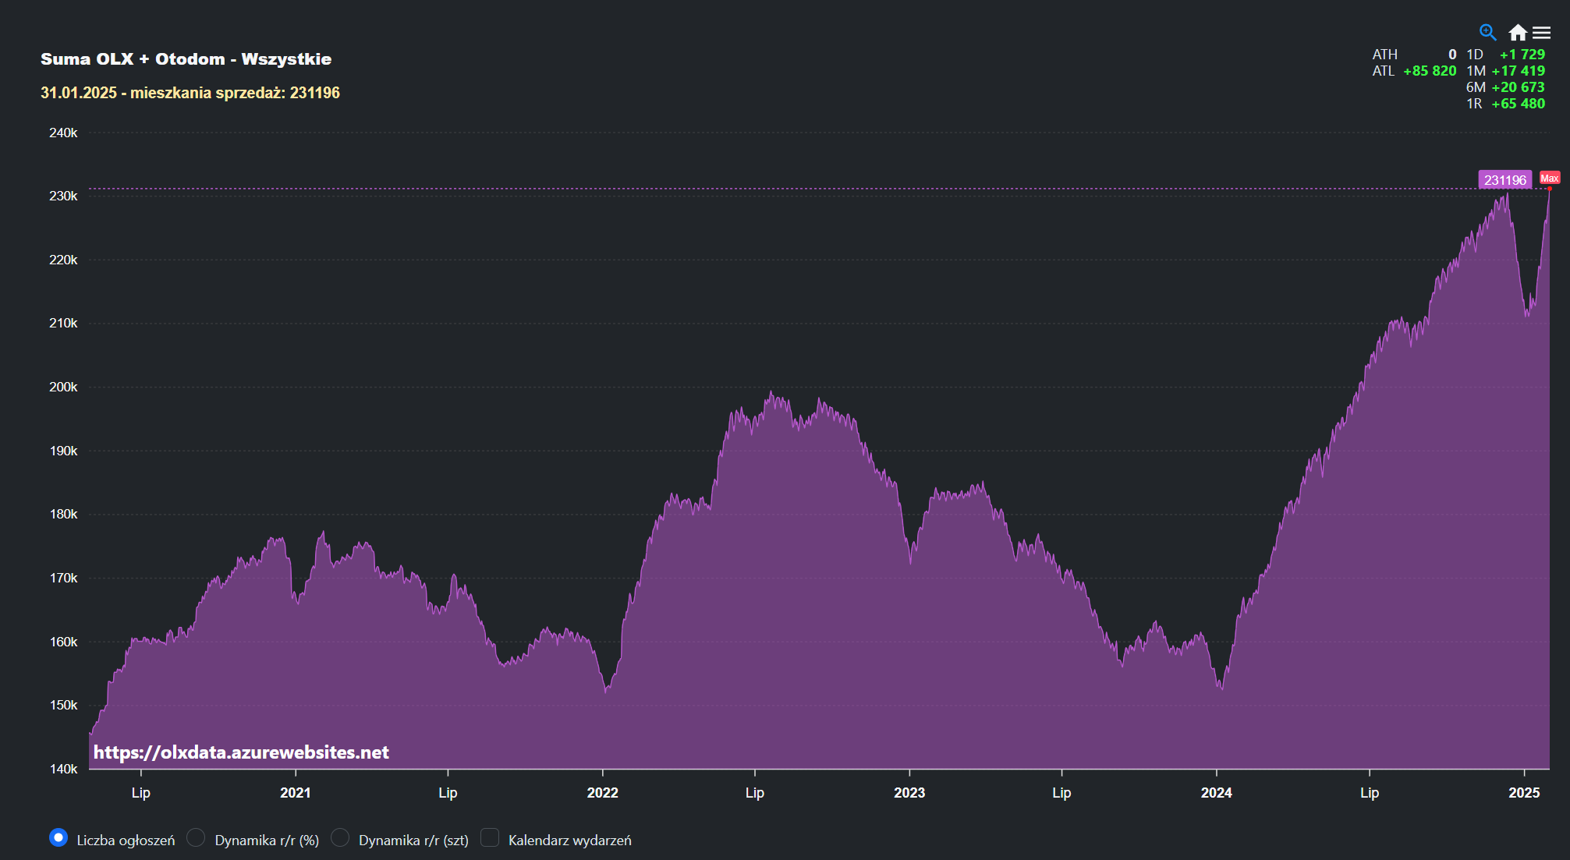Viewport: 1570px width, 860px height.
Task: Select the Liczba ogłoszeń radio button
Action: [58, 838]
